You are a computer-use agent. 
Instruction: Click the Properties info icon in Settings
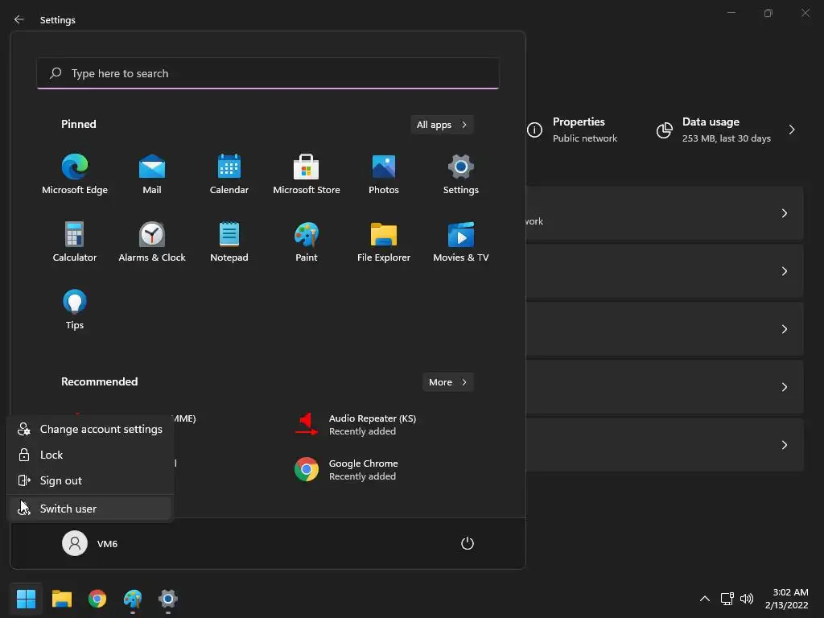534,130
